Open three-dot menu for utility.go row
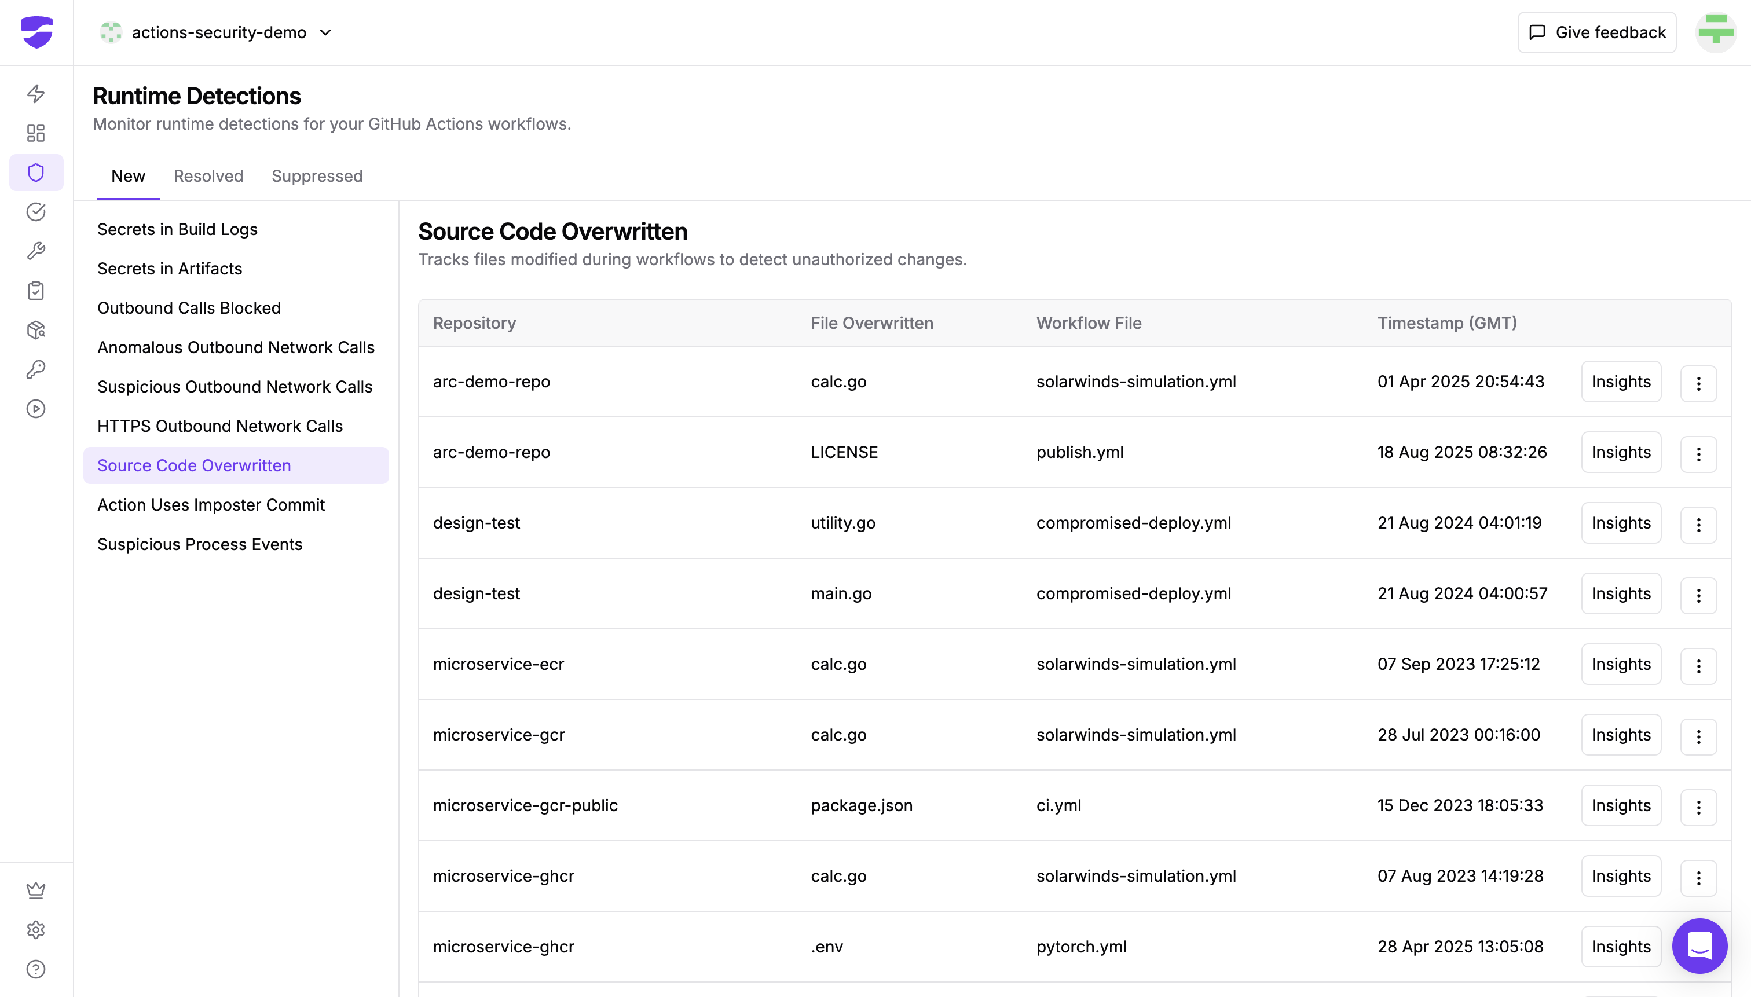The image size is (1751, 997). tap(1698, 524)
